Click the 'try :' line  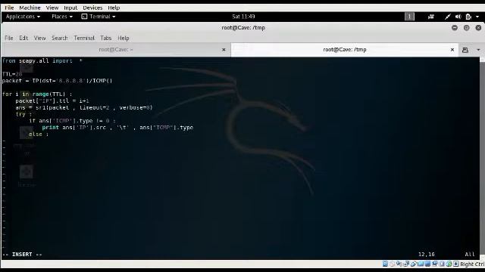tap(23, 114)
